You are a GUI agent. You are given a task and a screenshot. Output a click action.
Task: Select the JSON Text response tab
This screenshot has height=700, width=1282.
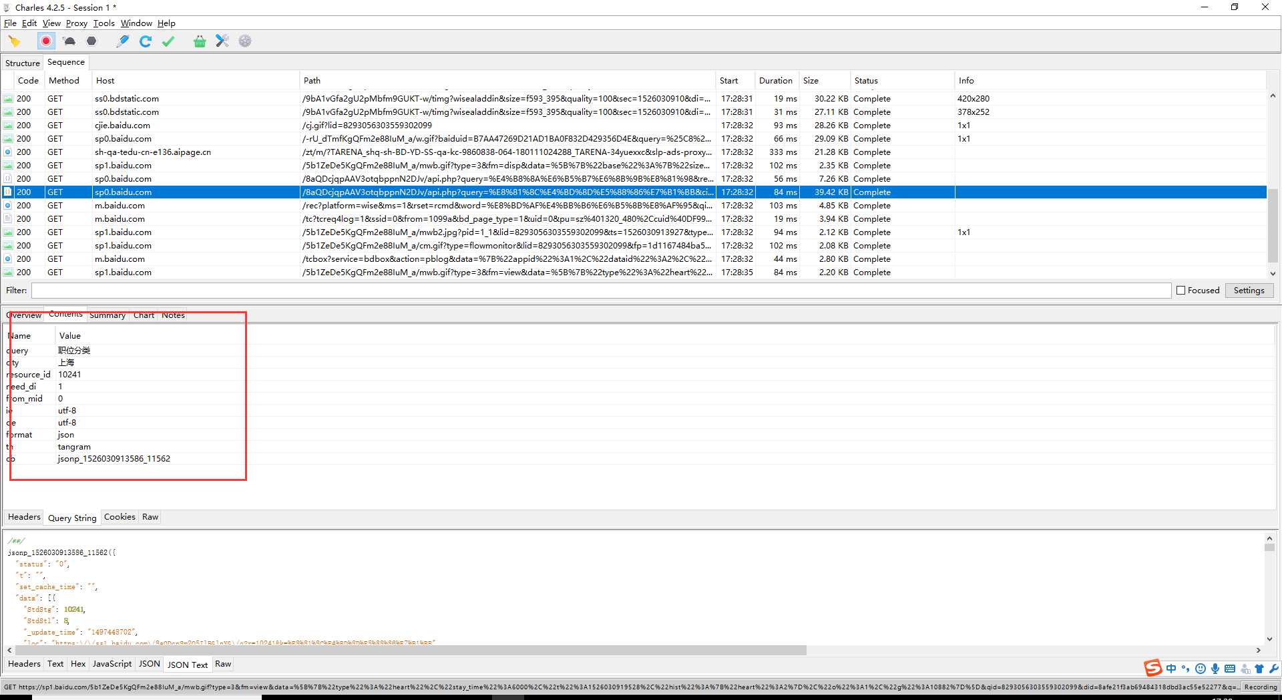click(x=188, y=665)
